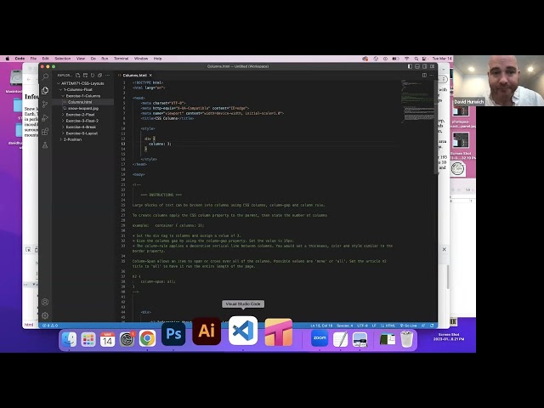Open the Search view in activity bar
The image size is (544, 408).
click(x=45, y=76)
